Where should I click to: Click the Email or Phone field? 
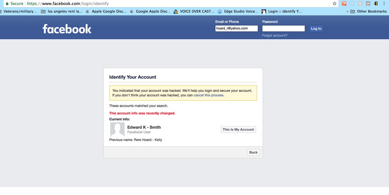(237, 28)
